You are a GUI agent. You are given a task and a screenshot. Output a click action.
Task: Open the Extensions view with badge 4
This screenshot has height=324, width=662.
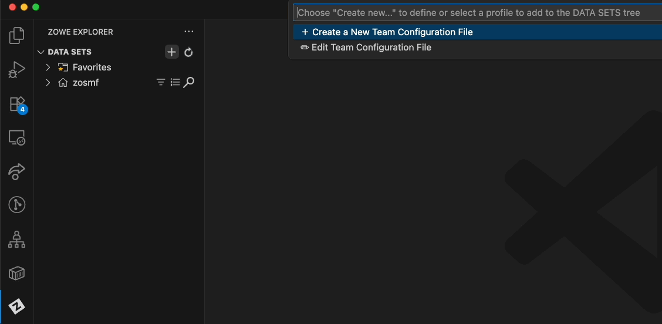(x=17, y=104)
